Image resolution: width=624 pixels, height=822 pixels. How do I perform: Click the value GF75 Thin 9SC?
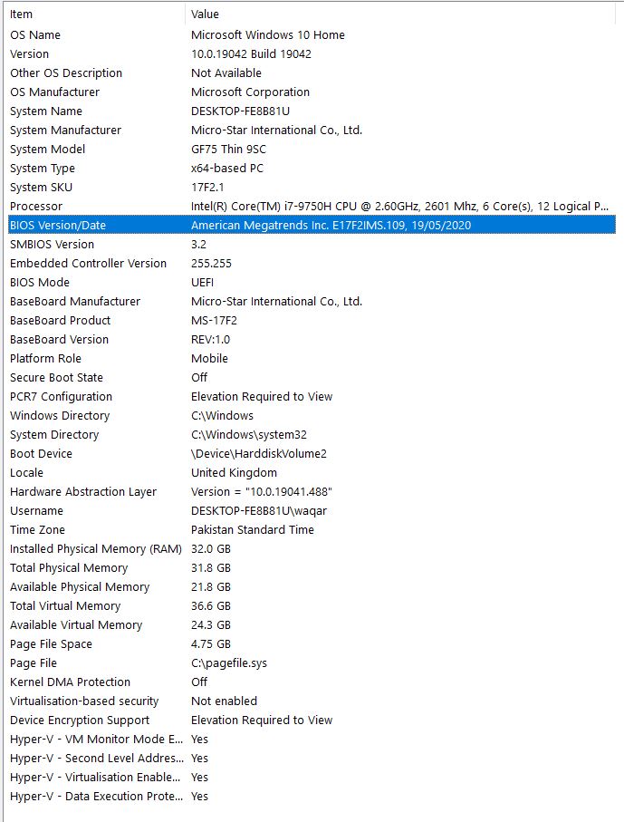point(228,150)
